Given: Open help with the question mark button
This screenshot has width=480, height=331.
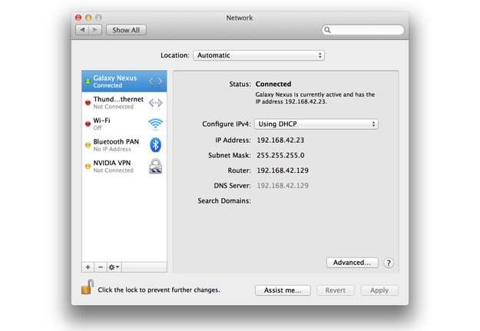Looking at the screenshot, I should (389, 263).
